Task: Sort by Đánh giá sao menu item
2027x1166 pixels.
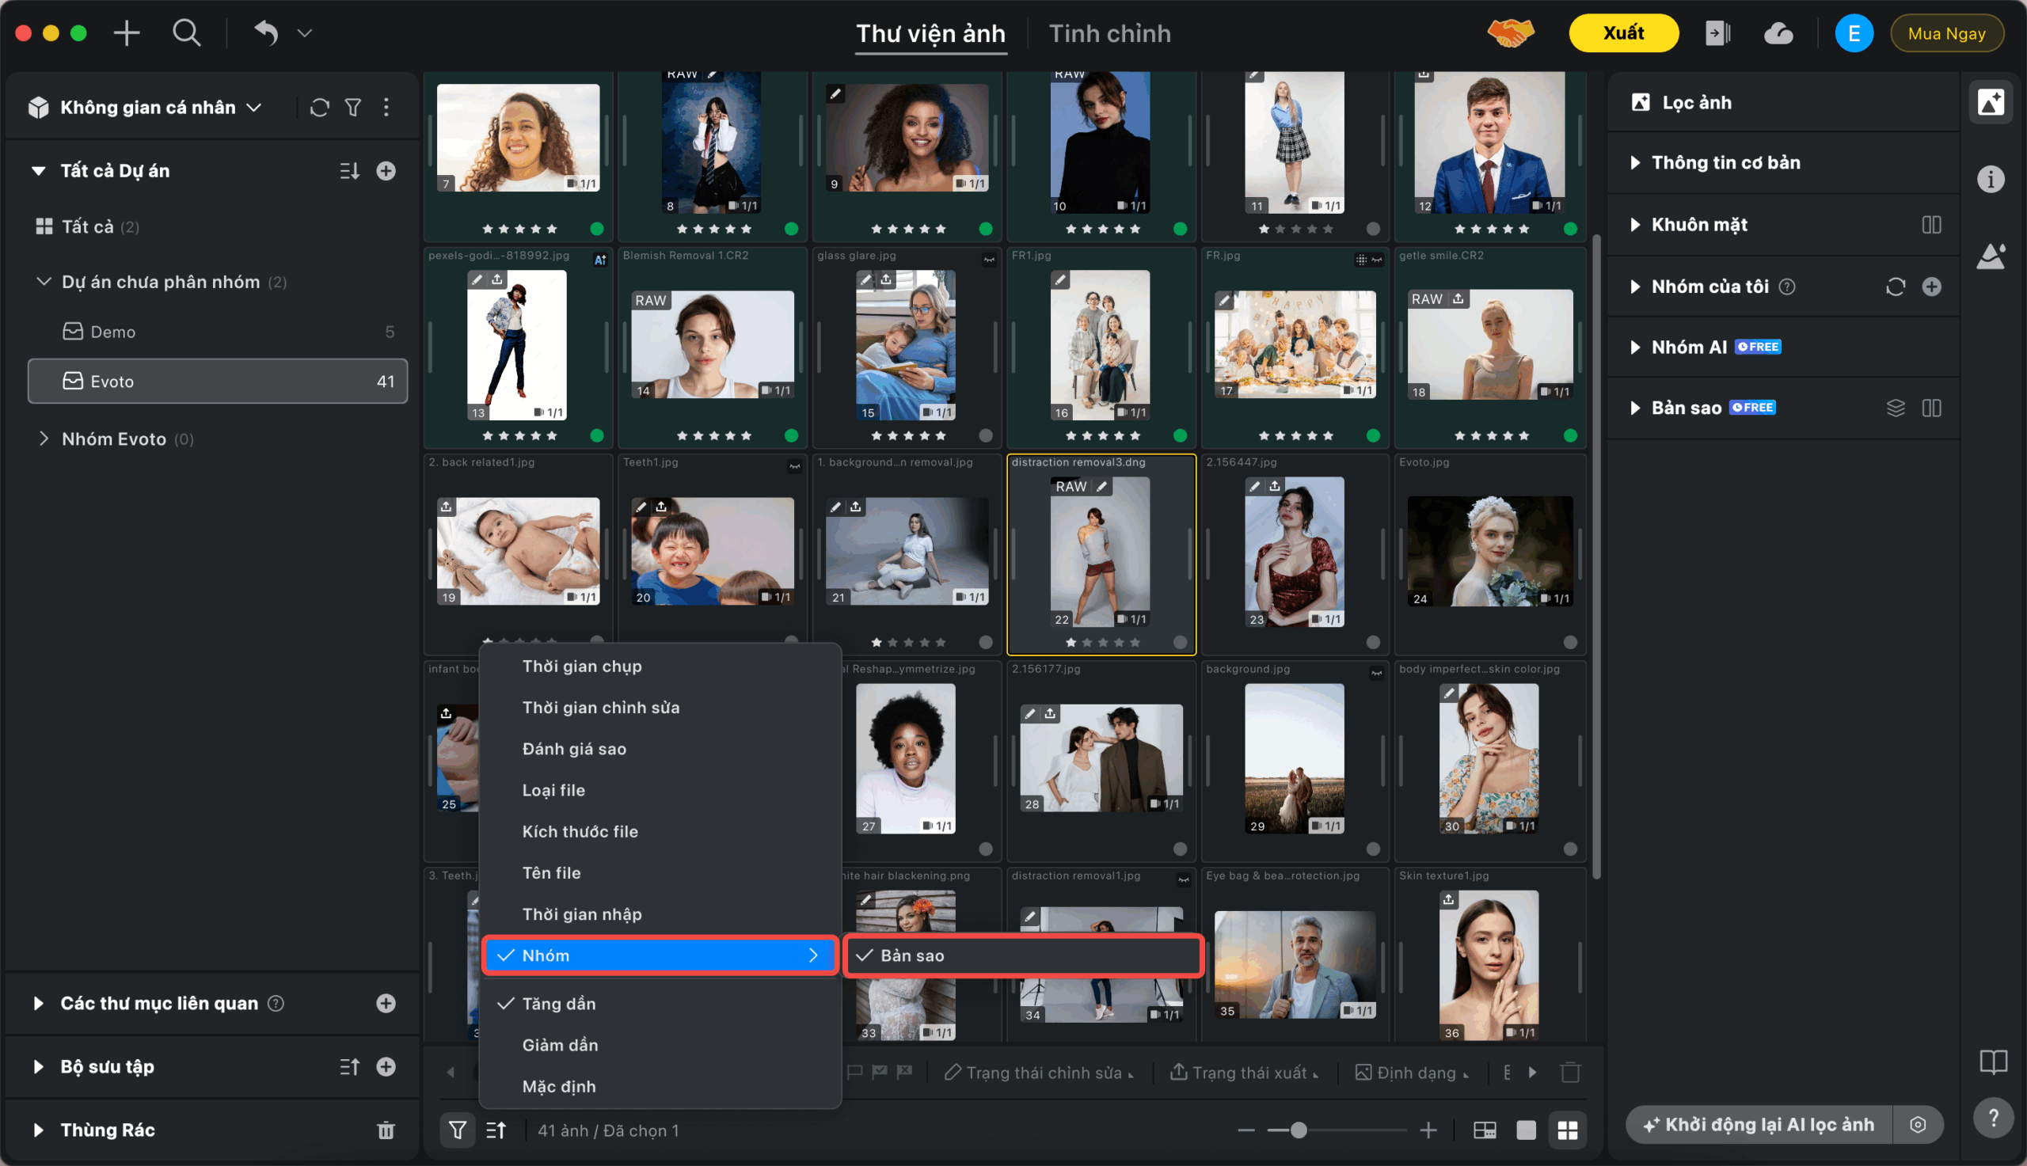Action: (574, 749)
